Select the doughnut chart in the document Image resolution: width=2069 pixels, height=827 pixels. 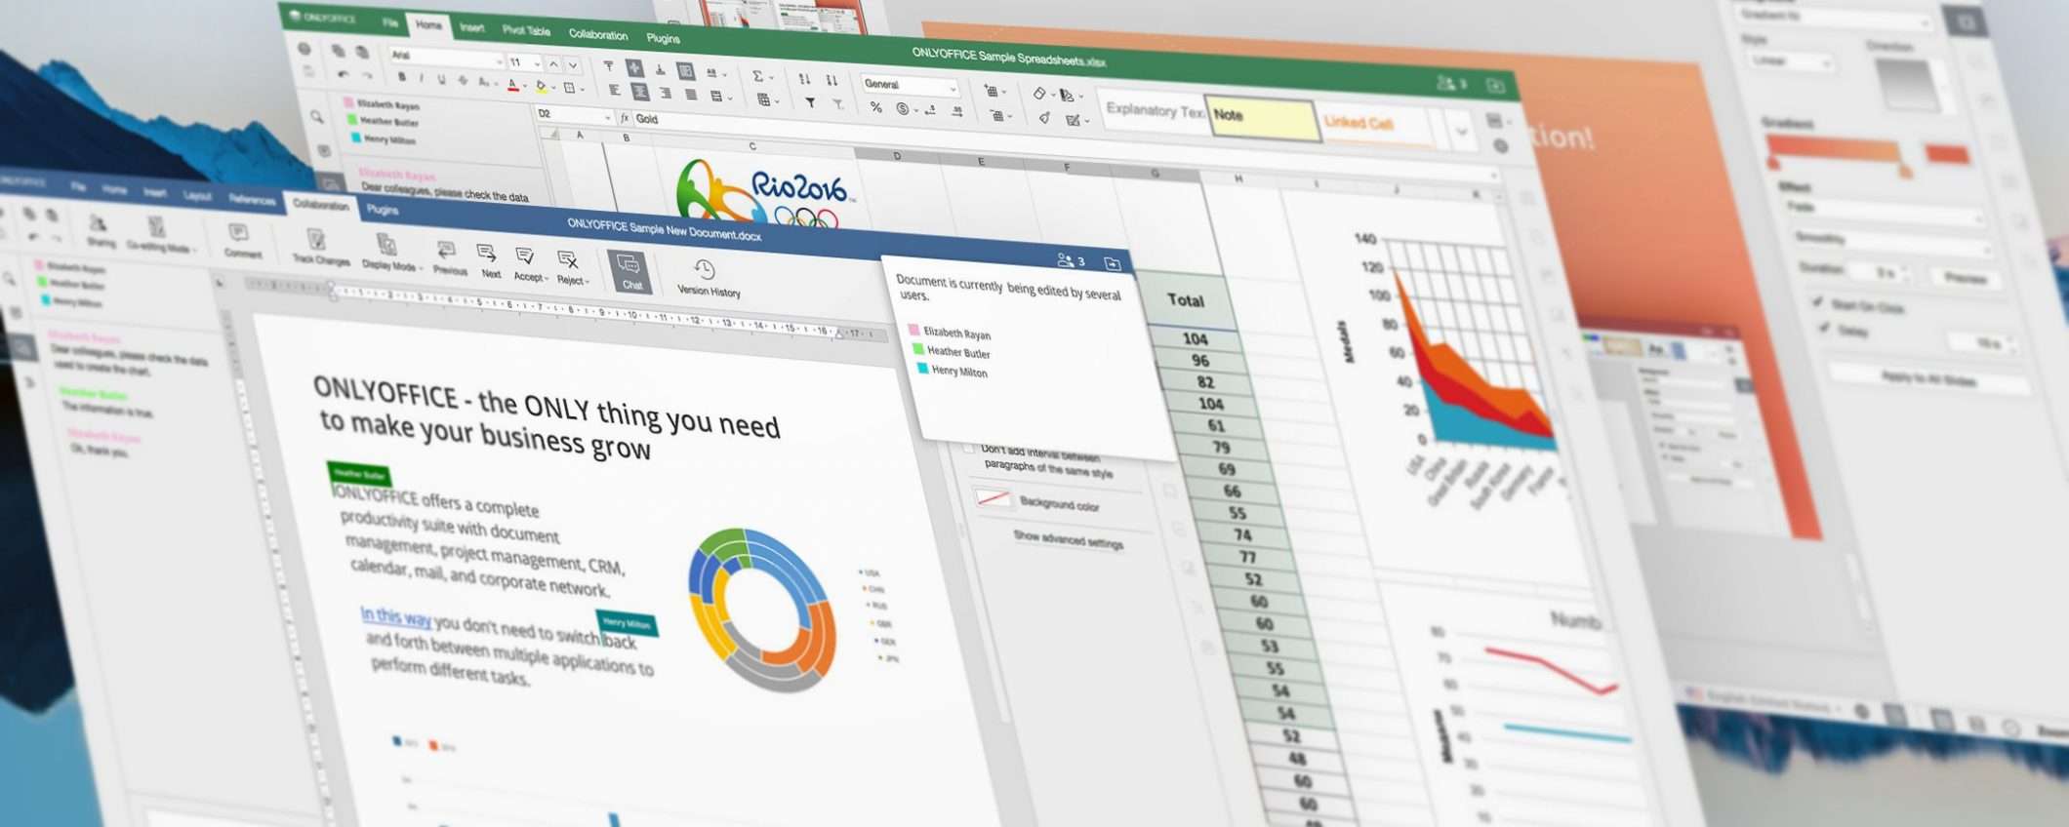(763, 610)
